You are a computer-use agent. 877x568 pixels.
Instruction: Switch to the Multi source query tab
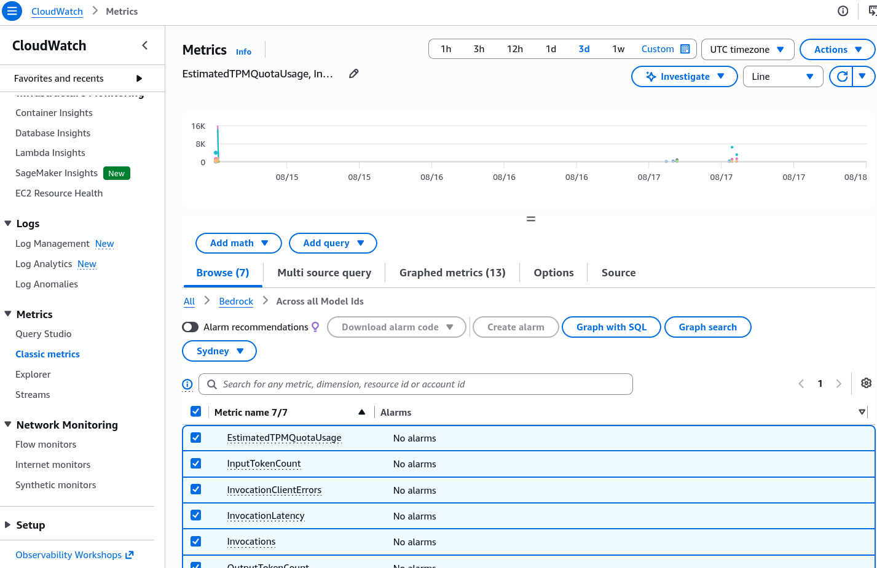pyautogui.click(x=324, y=273)
